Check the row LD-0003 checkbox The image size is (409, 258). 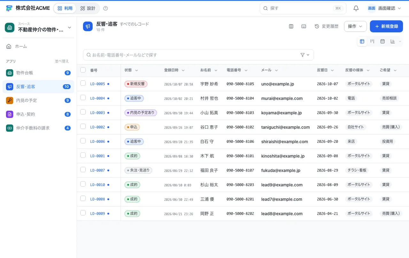click(83, 112)
